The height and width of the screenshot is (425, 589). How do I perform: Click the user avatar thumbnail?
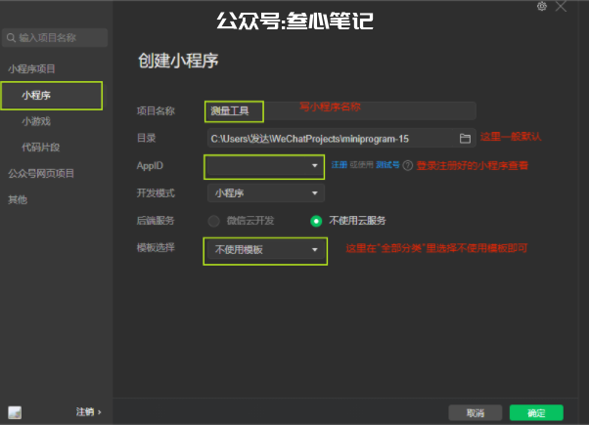point(15,412)
